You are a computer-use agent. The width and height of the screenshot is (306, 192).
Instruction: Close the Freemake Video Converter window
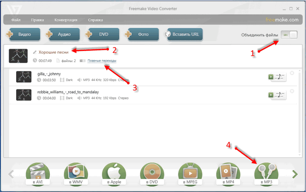pos(298,9)
